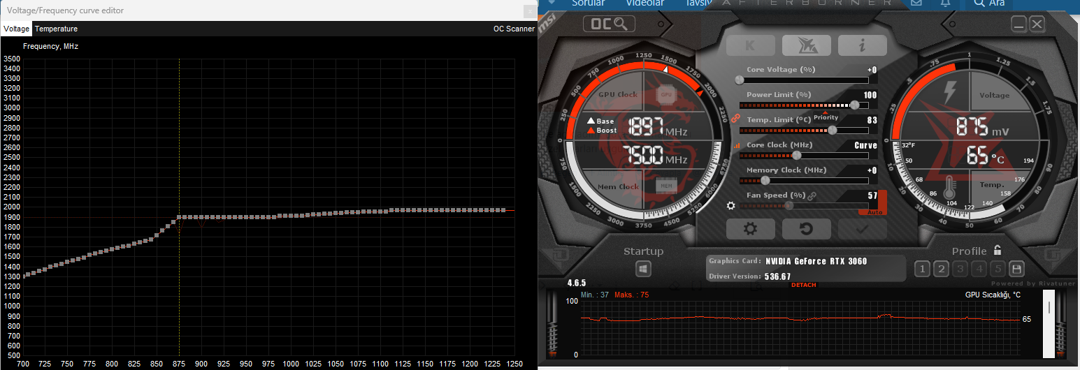
Task: Click the lightning bolt voltage icon
Action: 950,92
